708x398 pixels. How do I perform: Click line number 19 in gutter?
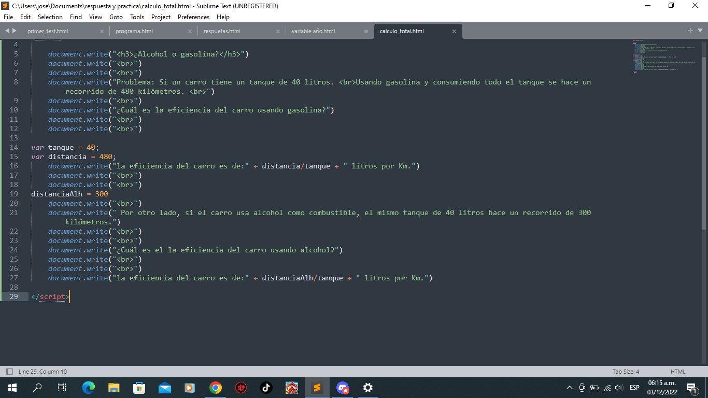coord(13,194)
